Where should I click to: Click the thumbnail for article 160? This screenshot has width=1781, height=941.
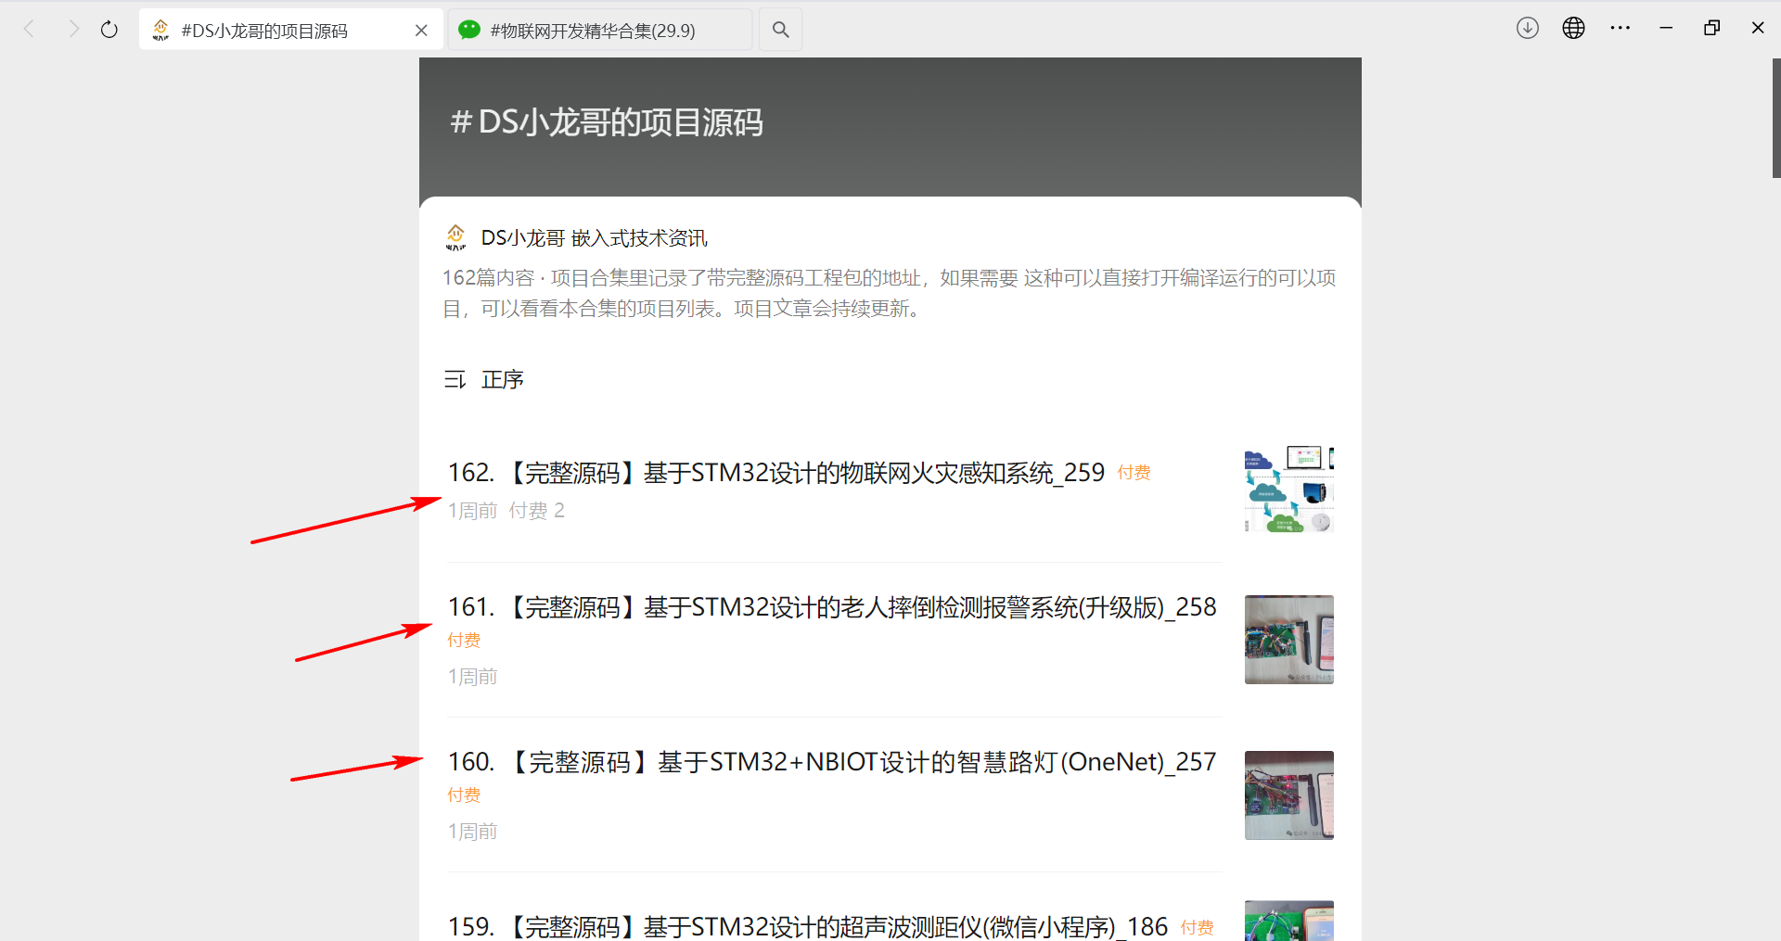(1289, 795)
